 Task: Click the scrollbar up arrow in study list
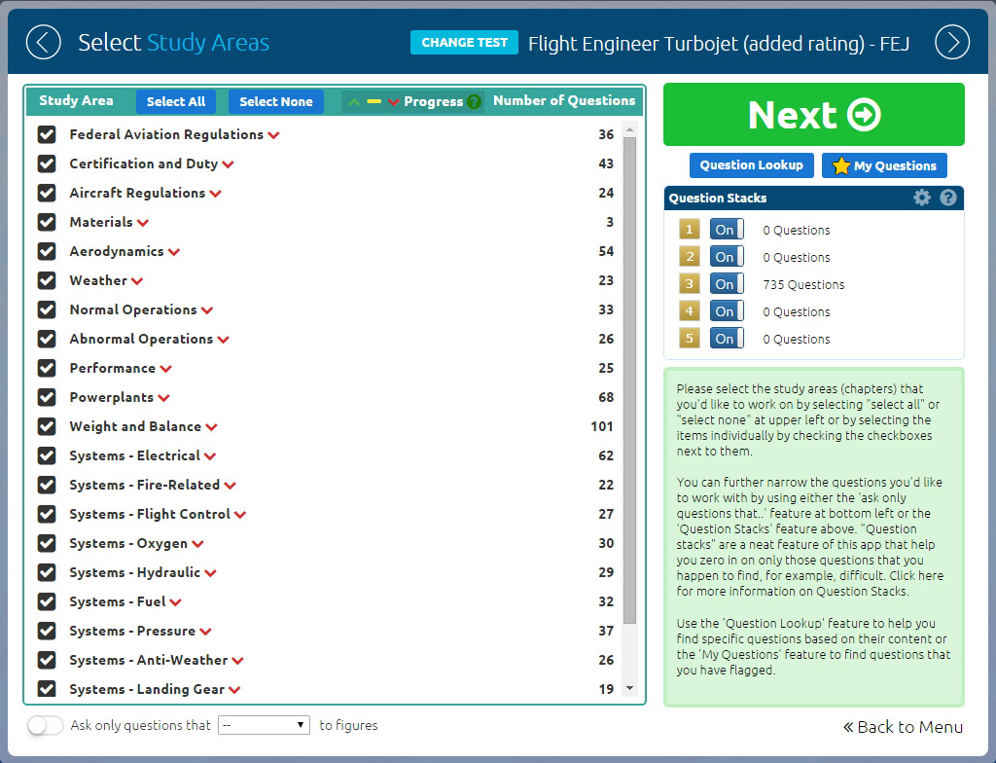(629, 129)
